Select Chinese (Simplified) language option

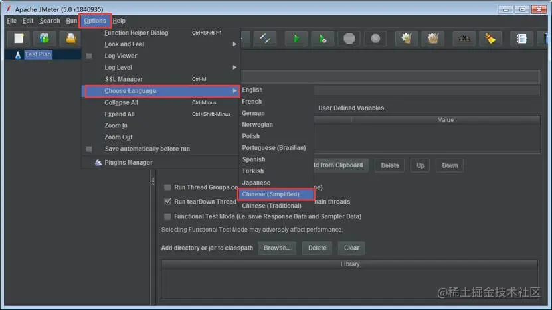(276, 194)
